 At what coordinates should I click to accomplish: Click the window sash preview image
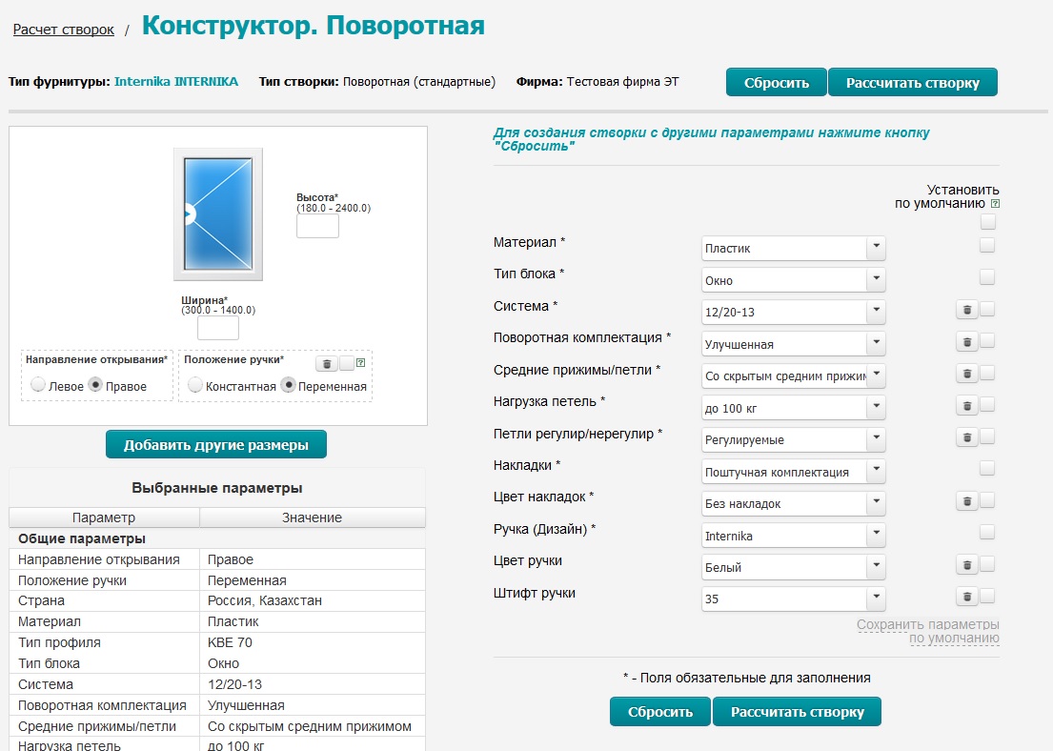218,214
